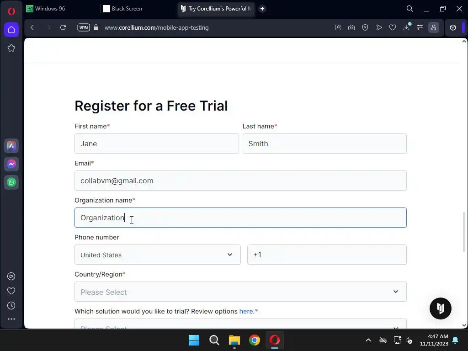Open a new tab with plus button
Image resolution: width=468 pixels, height=351 pixels.
(x=262, y=9)
